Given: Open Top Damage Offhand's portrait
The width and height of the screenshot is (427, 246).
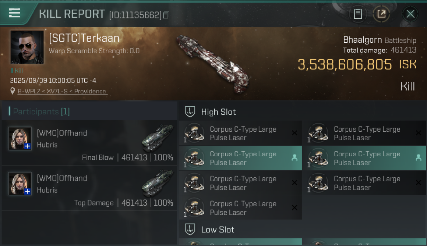Looking at the screenshot, I should tap(20, 183).
